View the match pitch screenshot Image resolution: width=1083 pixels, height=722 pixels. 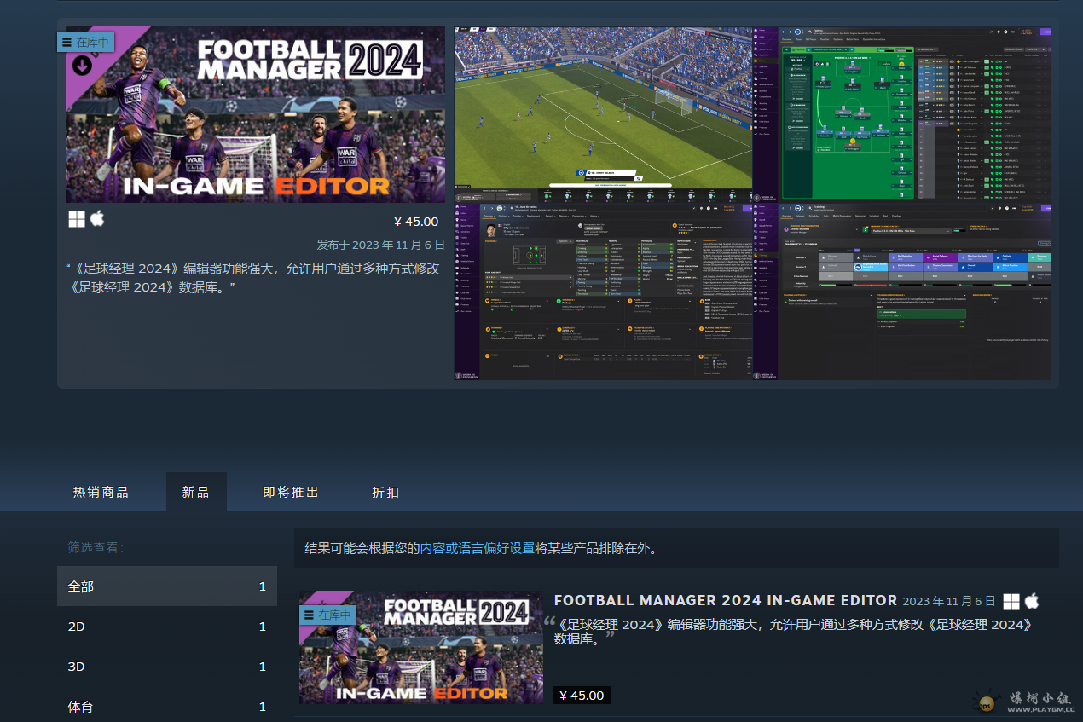[603, 114]
